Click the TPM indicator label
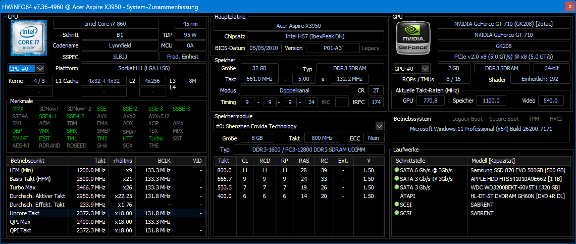 click(x=534, y=119)
